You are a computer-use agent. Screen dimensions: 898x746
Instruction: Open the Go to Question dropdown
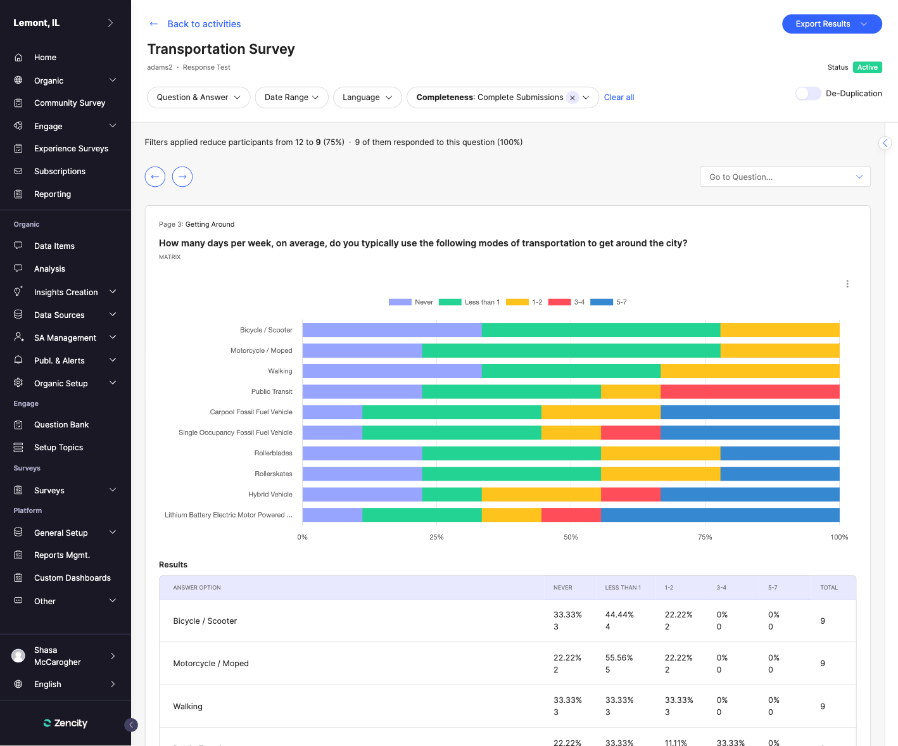coord(785,177)
